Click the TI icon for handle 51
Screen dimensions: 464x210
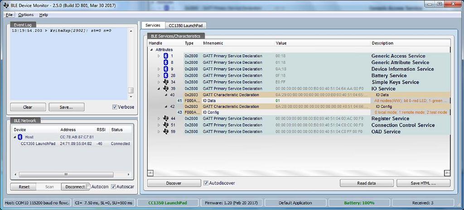166,125
